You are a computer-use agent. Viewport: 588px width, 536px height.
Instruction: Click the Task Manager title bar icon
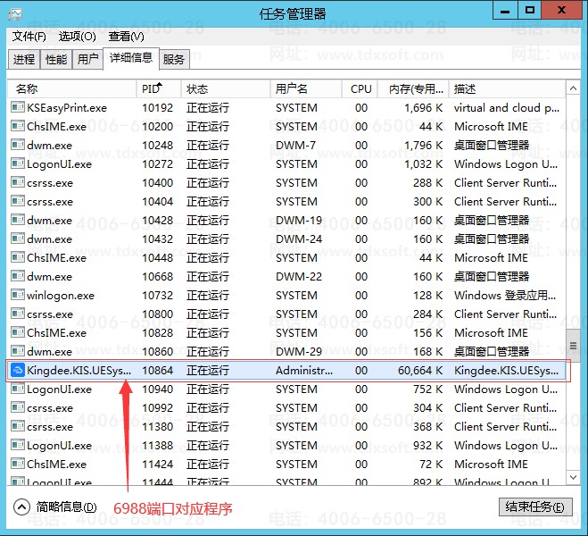click(16, 12)
